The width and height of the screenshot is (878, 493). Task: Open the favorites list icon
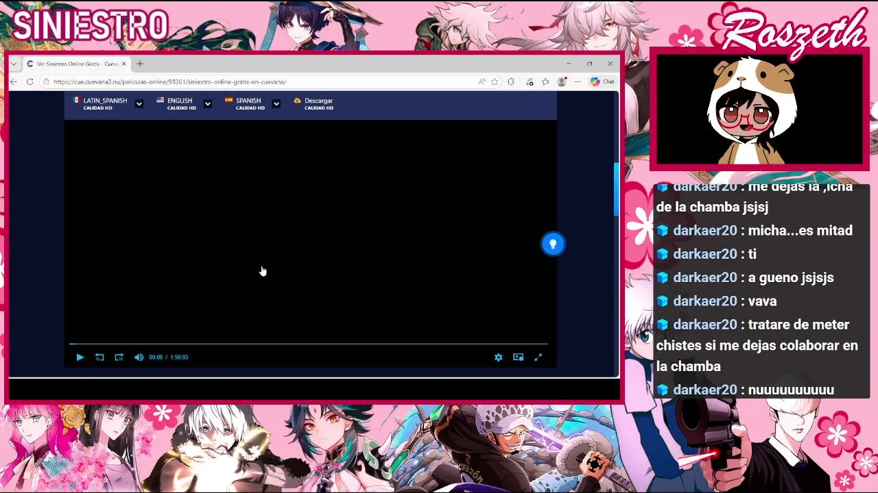tap(545, 81)
